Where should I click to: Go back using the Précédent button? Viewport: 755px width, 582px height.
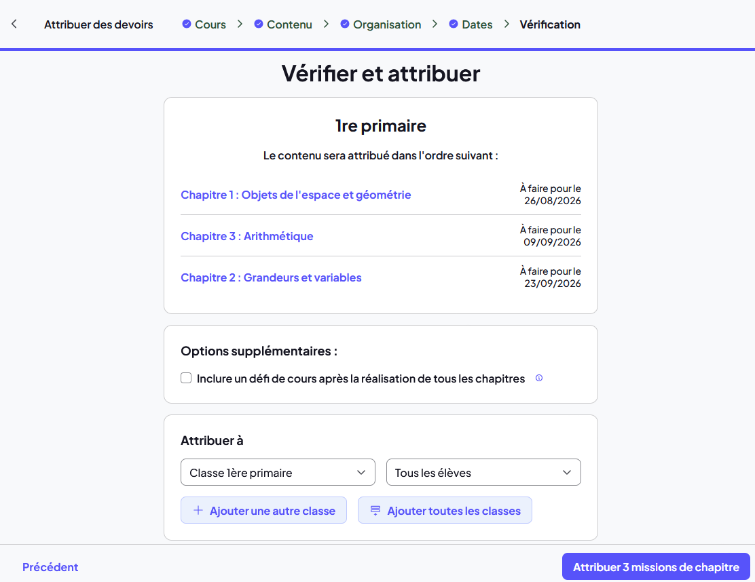click(50, 567)
